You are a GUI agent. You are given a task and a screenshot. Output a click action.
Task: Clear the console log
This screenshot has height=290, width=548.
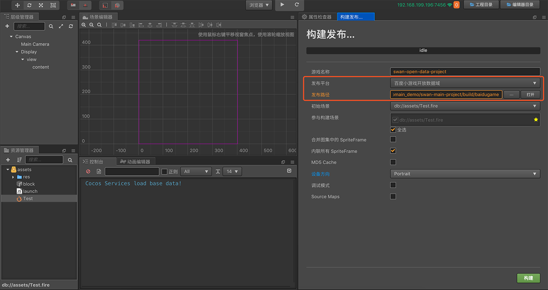coord(88,171)
